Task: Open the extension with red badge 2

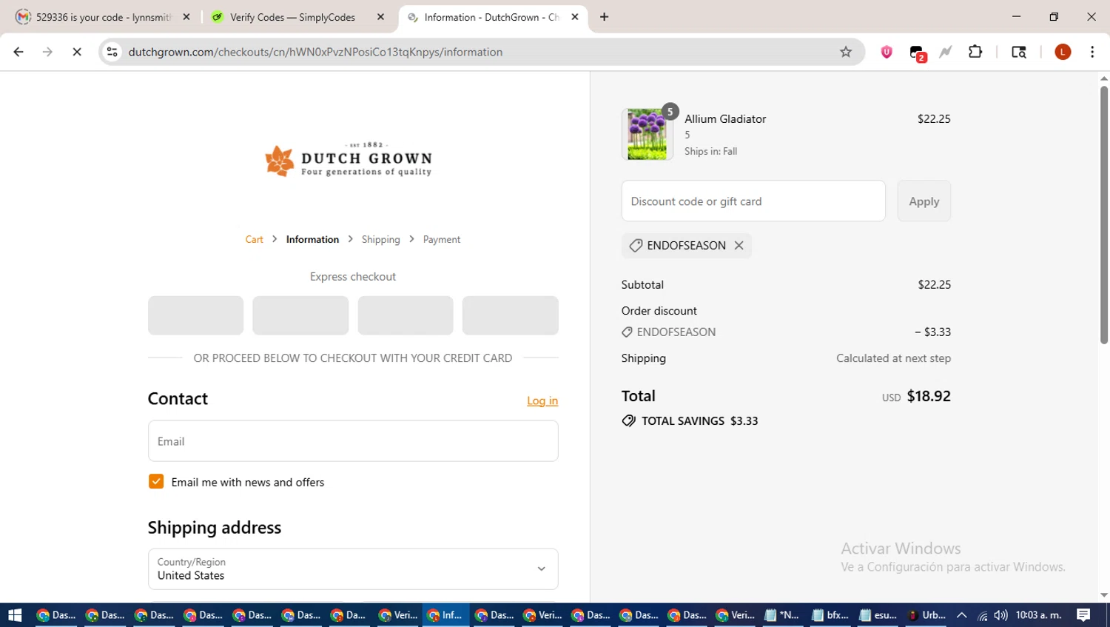Action: (x=918, y=53)
